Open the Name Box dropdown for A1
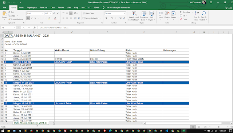The height and width of the screenshot is (133, 233). point(15,27)
